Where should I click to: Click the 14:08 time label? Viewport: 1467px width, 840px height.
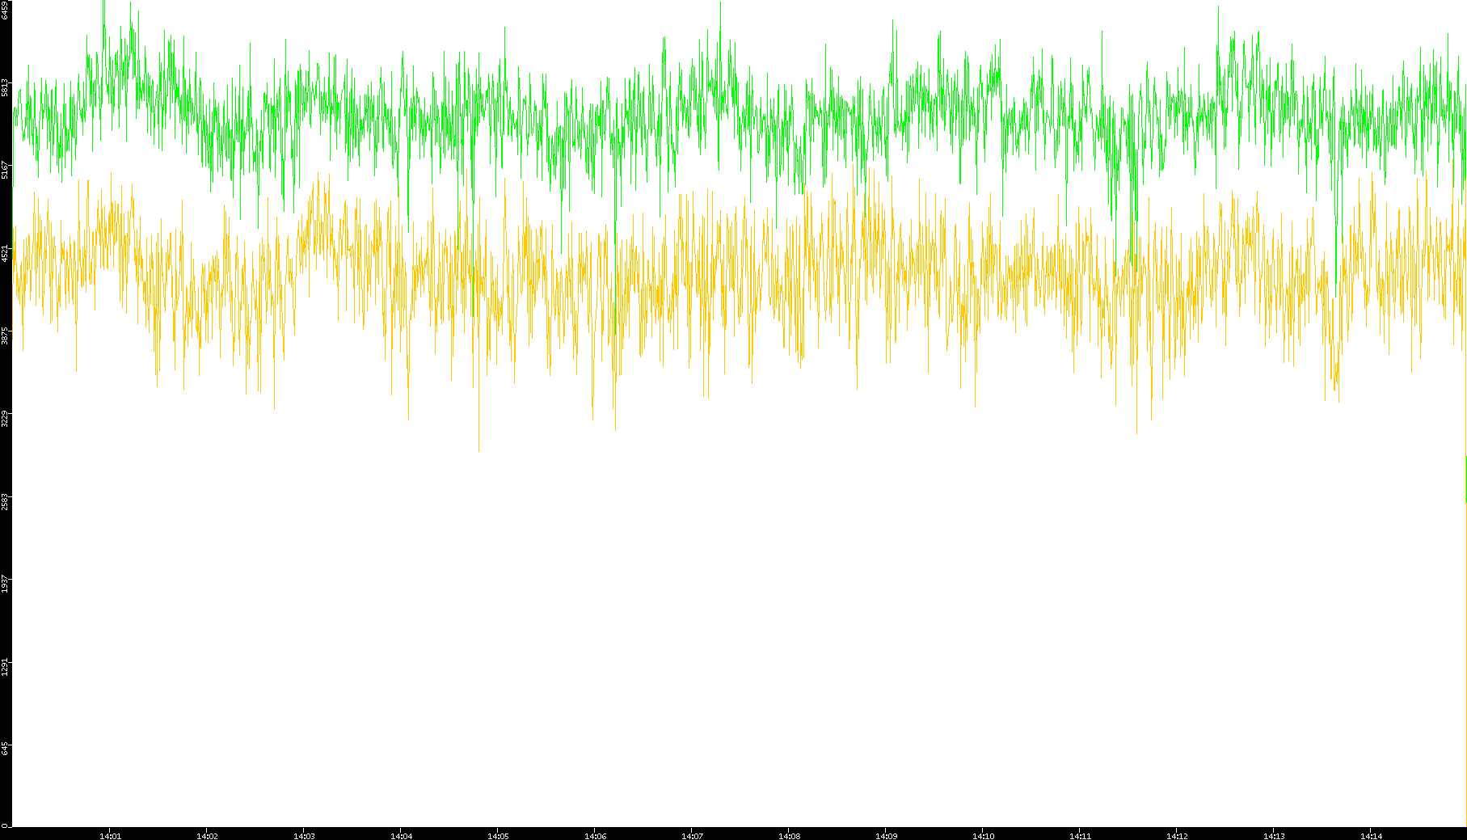point(790,836)
